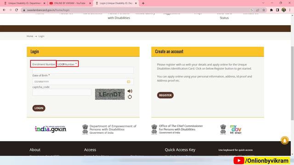The width and height of the screenshot is (294, 165).
Task: Click the LOGIN button
Action: [39, 108]
